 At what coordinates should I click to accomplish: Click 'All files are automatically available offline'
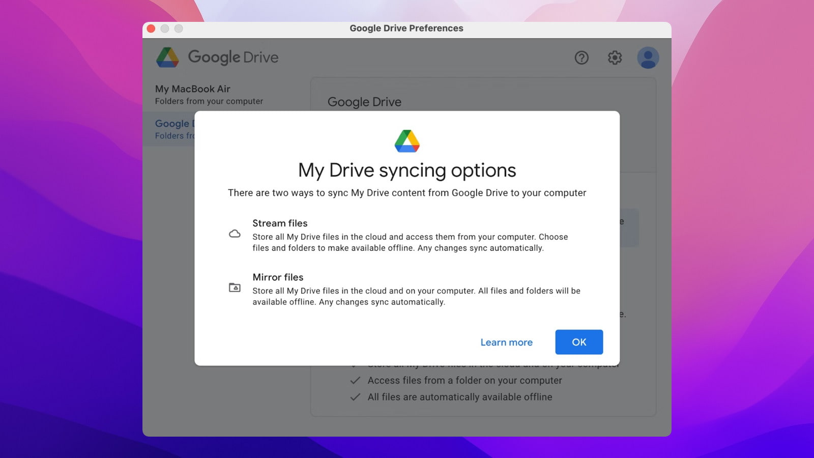pos(460,397)
